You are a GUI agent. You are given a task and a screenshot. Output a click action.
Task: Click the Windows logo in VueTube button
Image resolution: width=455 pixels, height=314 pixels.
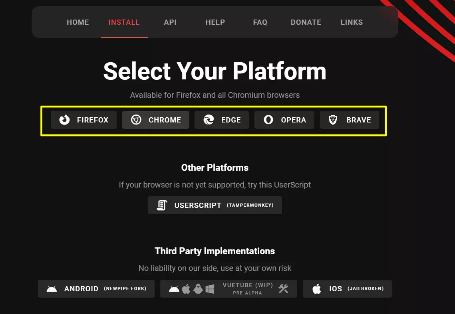(210, 289)
